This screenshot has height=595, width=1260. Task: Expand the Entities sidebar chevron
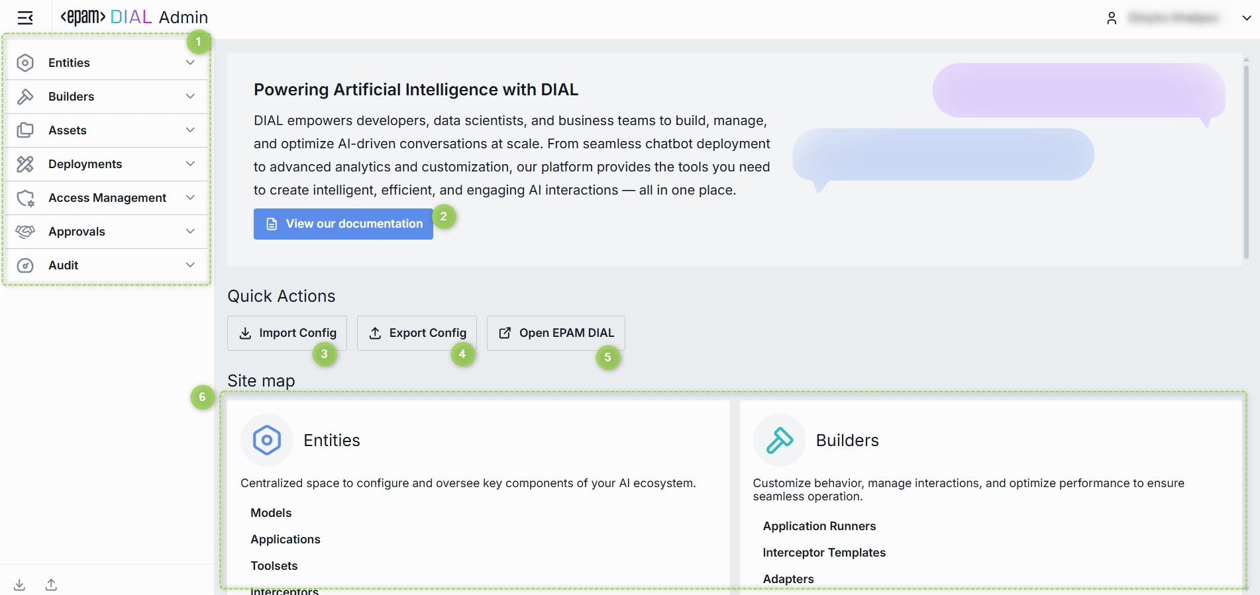point(190,63)
